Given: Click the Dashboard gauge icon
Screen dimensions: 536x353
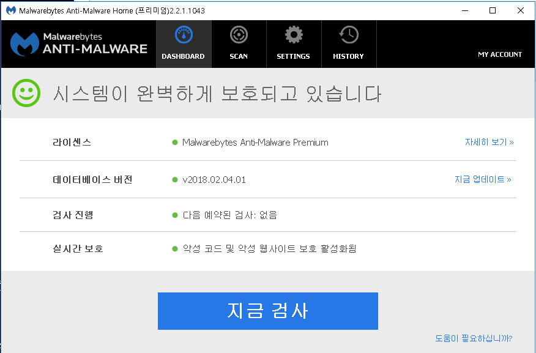Looking at the screenshot, I should click(x=184, y=34).
